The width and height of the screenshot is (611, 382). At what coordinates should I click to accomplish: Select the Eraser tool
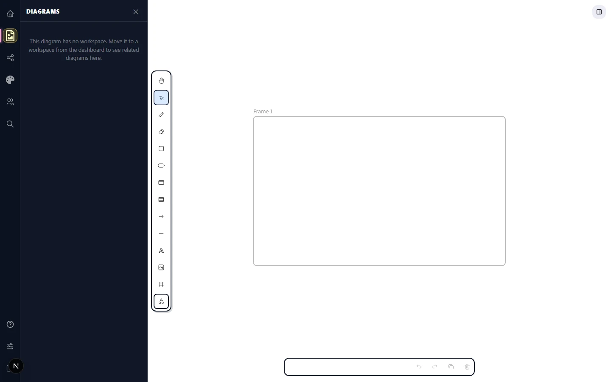[x=161, y=132]
